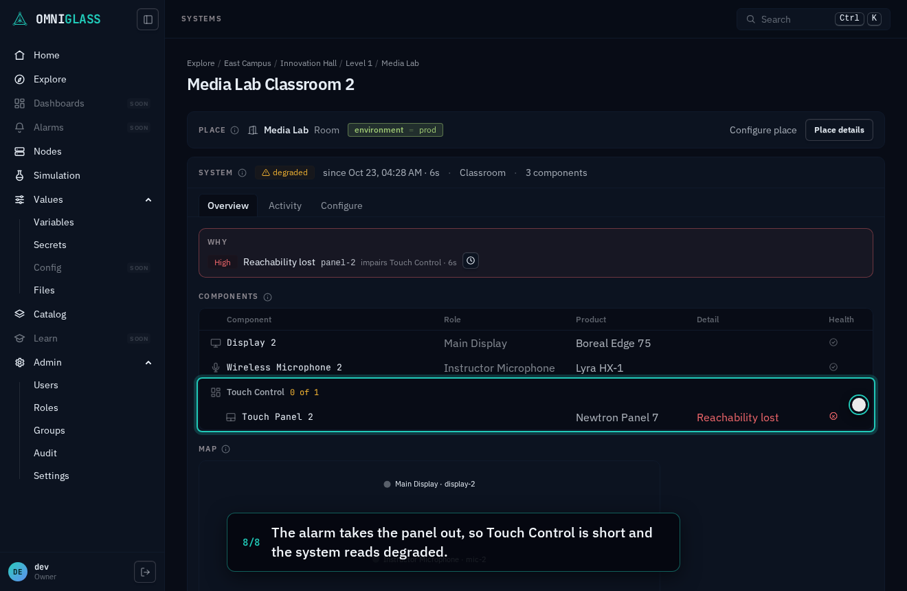The width and height of the screenshot is (907, 591).
Task: Click the DE user avatar
Action: coord(18,572)
